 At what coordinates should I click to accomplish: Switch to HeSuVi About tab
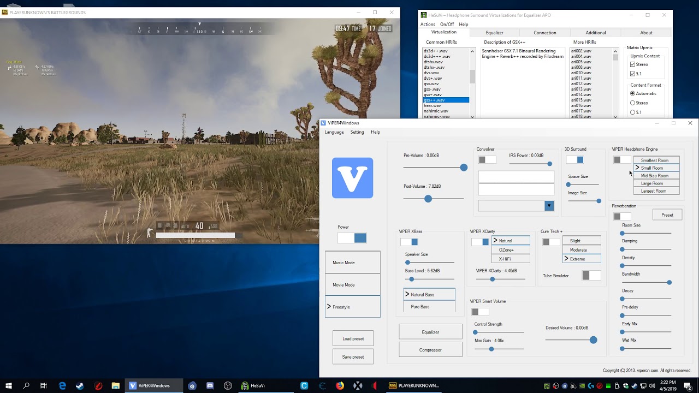(x=646, y=33)
